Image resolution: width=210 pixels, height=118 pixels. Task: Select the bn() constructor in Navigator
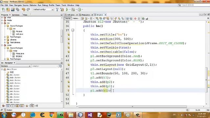point(12,72)
